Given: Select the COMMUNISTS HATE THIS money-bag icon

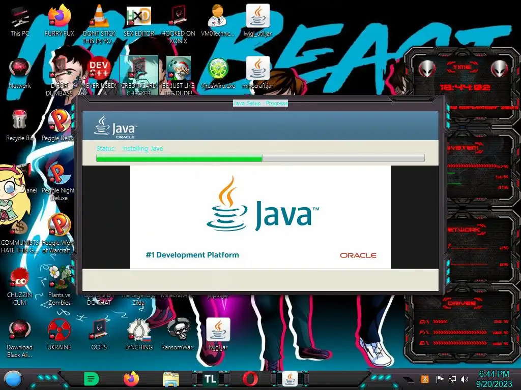Looking at the screenshot, I should coord(20,237).
